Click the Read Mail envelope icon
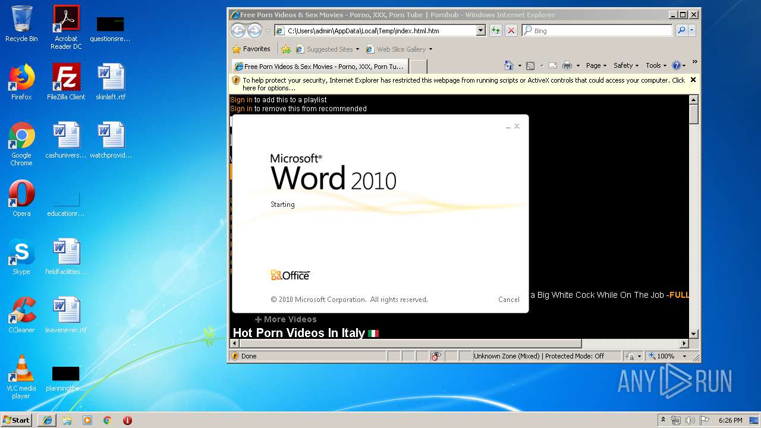 pos(553,65)
